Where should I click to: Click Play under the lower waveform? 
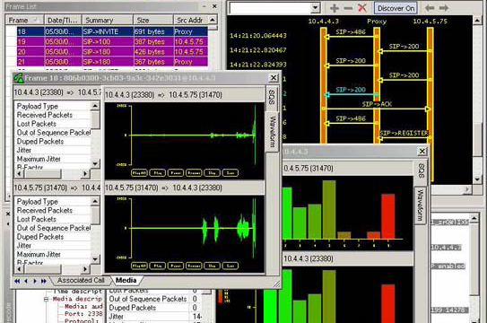point(158,266)
